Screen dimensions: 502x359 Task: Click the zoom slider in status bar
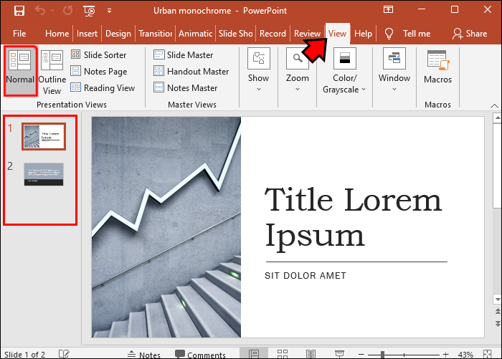[x=404, y=354]
